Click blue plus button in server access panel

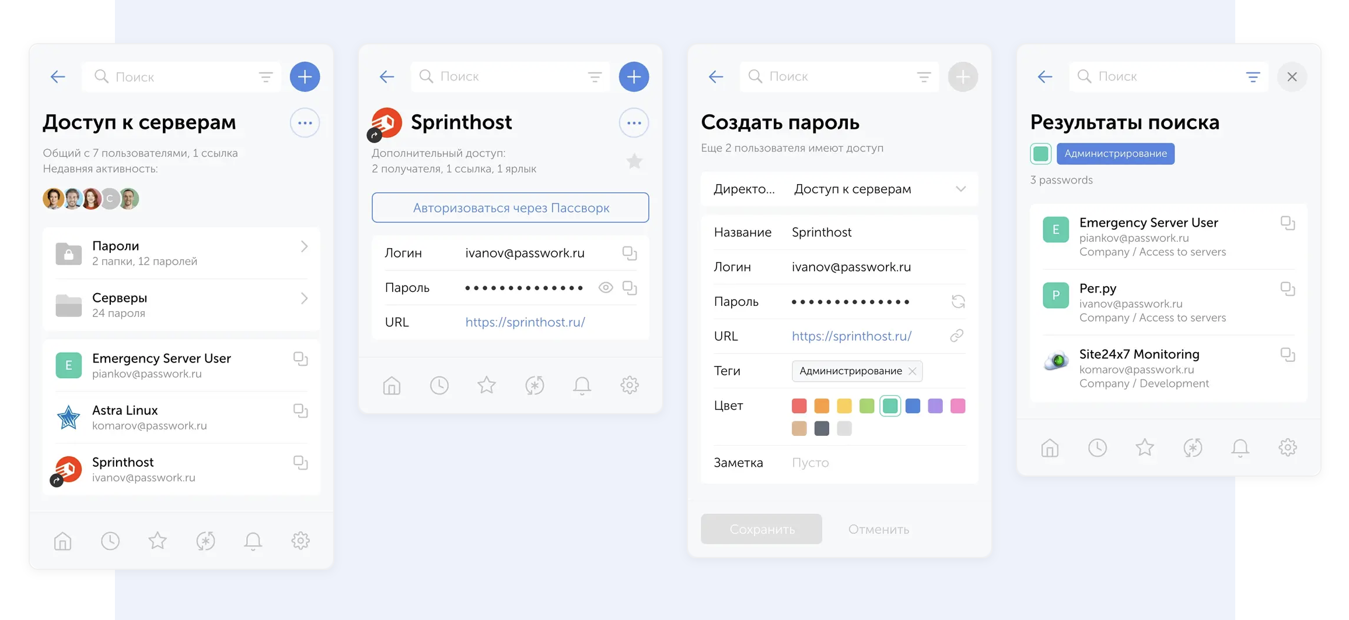305,76
